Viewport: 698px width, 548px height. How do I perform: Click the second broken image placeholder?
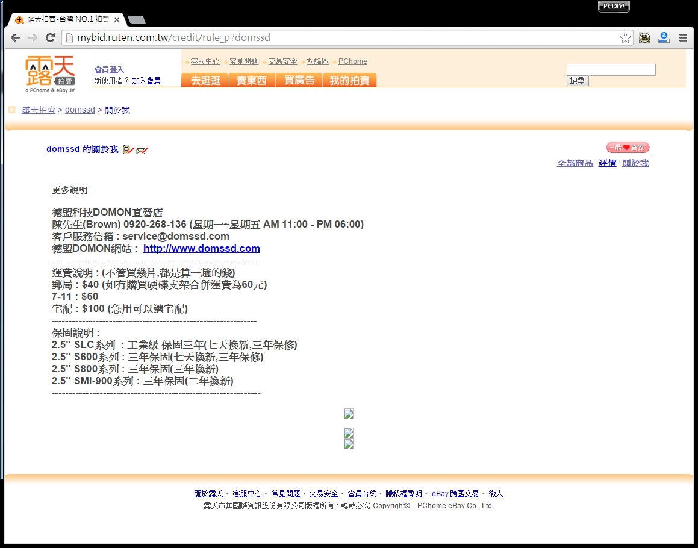pyautogui.click(x=349, y=433)
